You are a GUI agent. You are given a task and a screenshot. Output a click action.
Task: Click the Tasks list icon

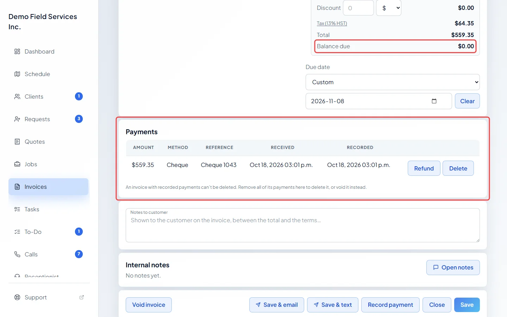pos(17,209)
